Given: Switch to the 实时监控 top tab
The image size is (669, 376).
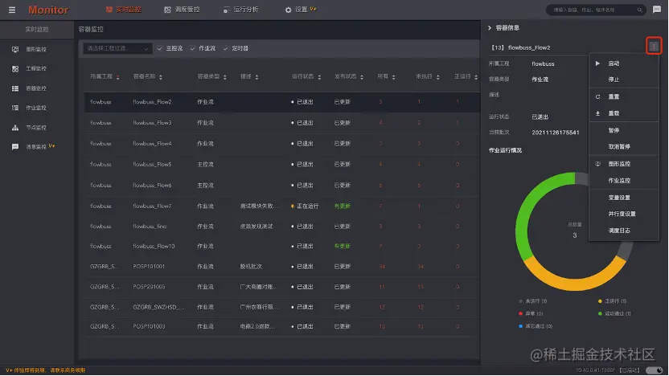Looking at the screenshot, I should pos(123,10).
